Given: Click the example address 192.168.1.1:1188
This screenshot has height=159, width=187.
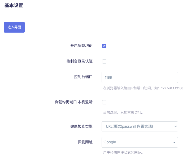Looking at the screenshot, I should [172, 88].
